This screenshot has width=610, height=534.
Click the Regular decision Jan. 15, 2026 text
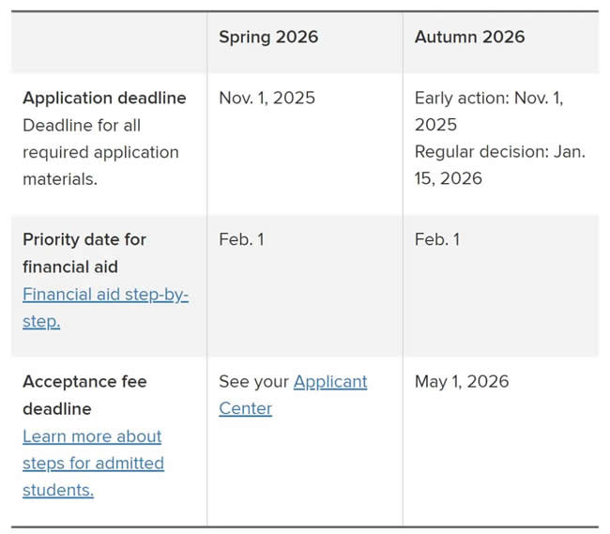(x=500, y=165)
